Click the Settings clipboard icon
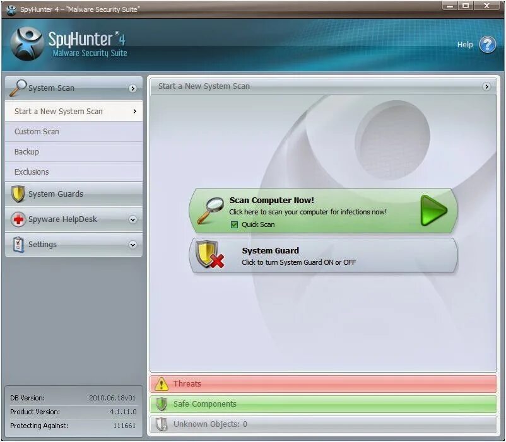Image resolution: width=506 pixels, height=442 pixels. click(18, 245)
